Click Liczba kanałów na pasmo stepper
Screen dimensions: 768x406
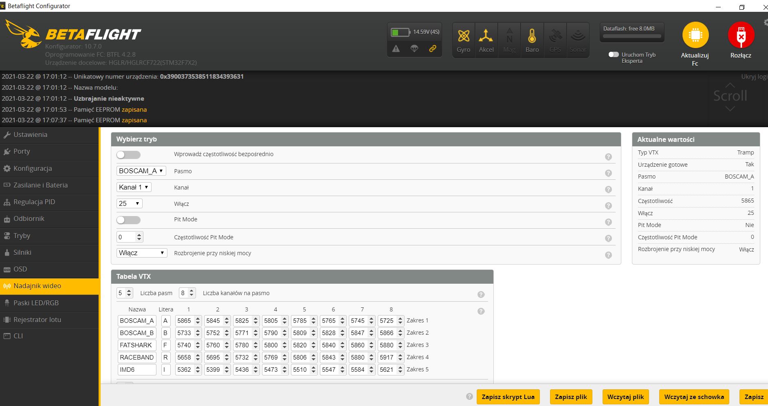[192, 293]
